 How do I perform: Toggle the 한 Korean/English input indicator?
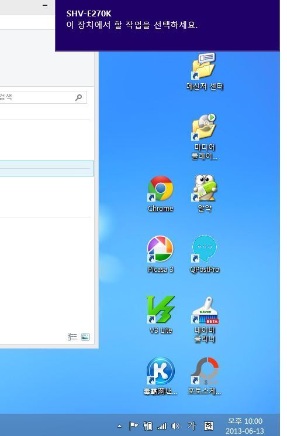[x=208, y=425]
